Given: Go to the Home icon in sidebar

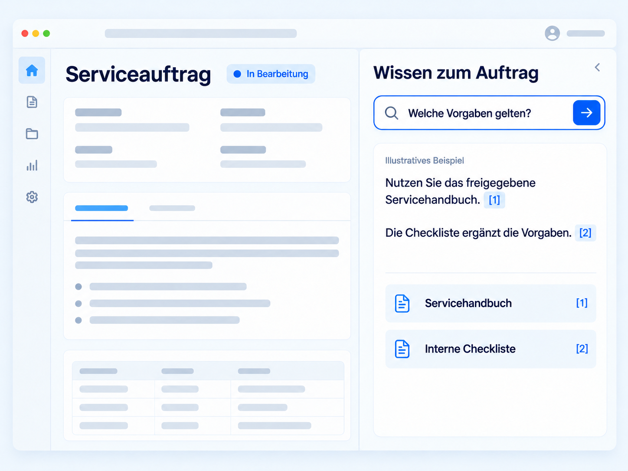Looking at the screenshot, I should (x=32, y=70).
